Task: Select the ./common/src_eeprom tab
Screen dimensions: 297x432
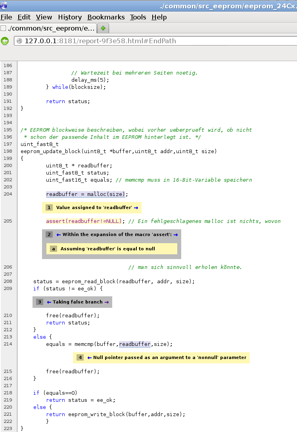Action: pos(48,28)
